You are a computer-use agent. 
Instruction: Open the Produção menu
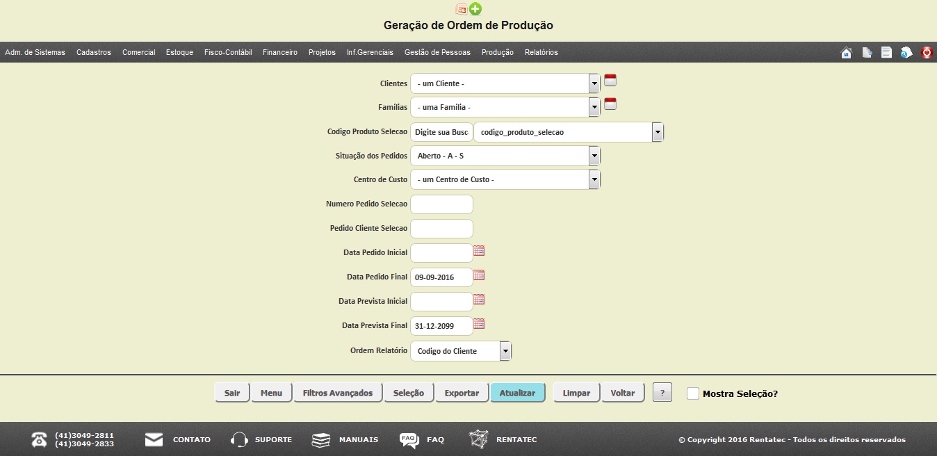point(498,52)
